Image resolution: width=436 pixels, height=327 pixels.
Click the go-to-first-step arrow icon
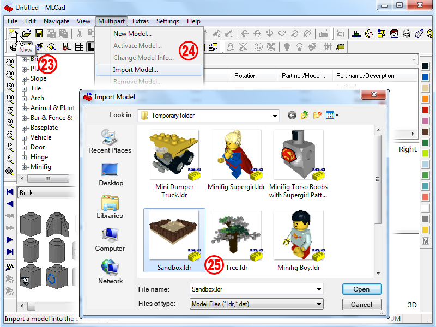[10, 192]
